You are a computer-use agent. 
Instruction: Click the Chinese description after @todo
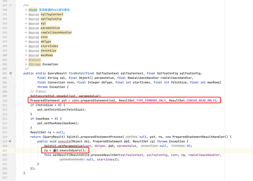tap(54, 10)
